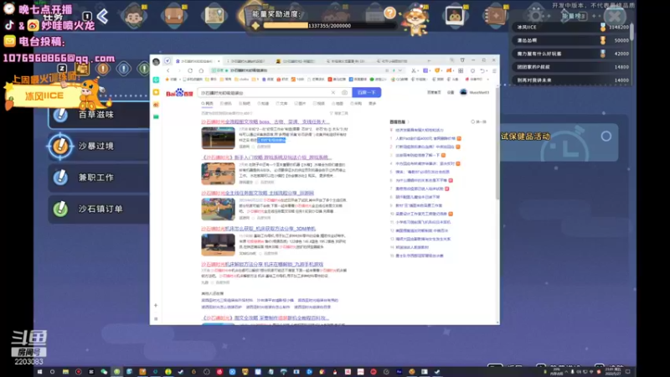
Task: Go to browser home page icon
Action: (201, 70)
